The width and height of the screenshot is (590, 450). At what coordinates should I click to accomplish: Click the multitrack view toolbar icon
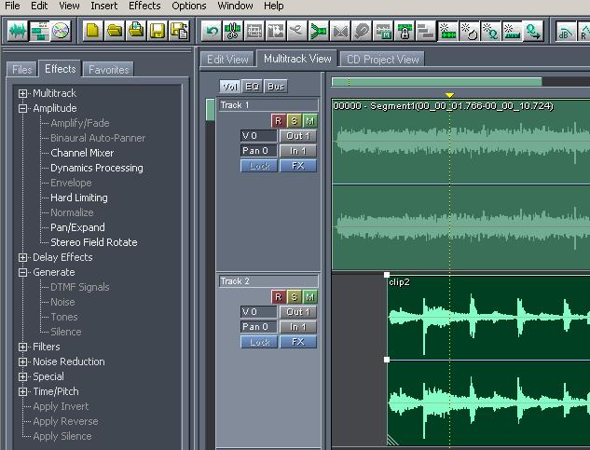pos(39,31)
